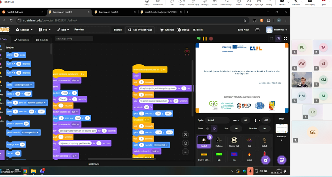Click the Save Now button
The image size is (332, 177).
tap(243, 30)
